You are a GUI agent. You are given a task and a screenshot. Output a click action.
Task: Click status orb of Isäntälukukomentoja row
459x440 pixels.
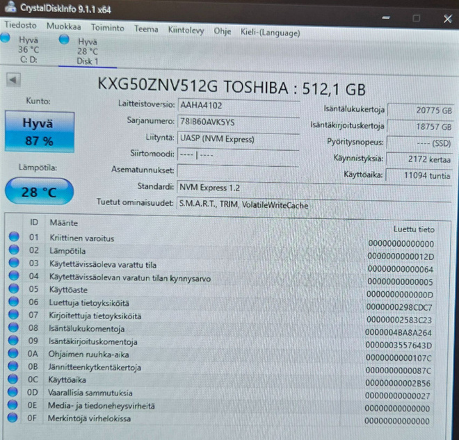coord(13,327)
